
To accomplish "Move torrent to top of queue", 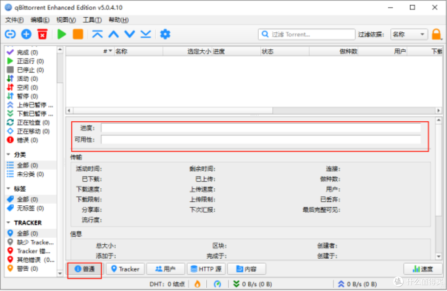I will click(x=98, y=34).
